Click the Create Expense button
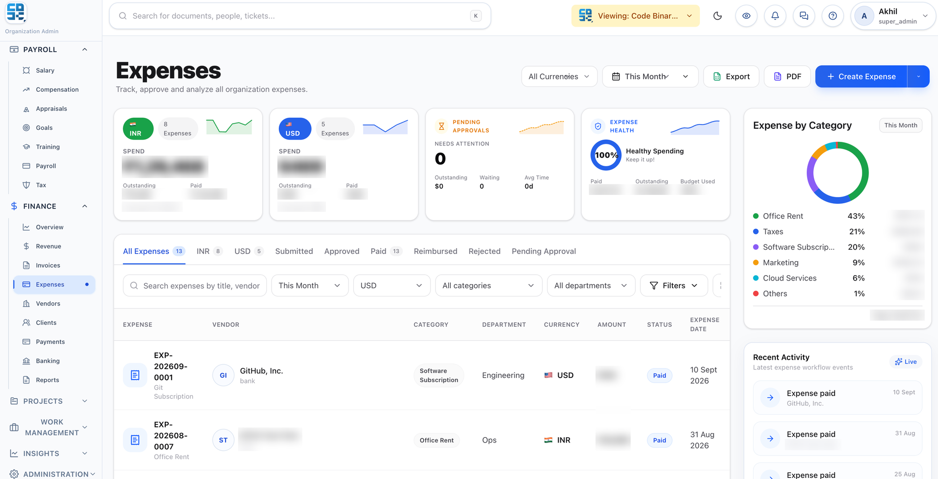 tap(861, 77)
